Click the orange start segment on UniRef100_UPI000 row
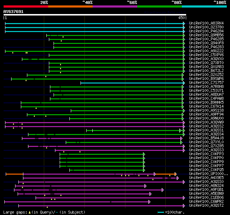 [x=14, y=174]
